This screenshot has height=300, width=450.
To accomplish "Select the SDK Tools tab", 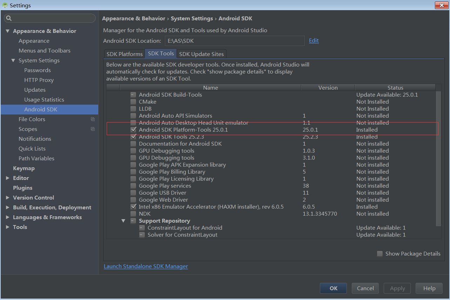I will (x=161, y=53).
